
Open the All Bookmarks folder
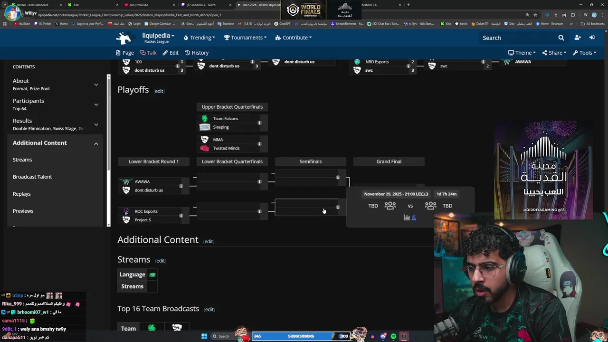[x=592, y=24]
